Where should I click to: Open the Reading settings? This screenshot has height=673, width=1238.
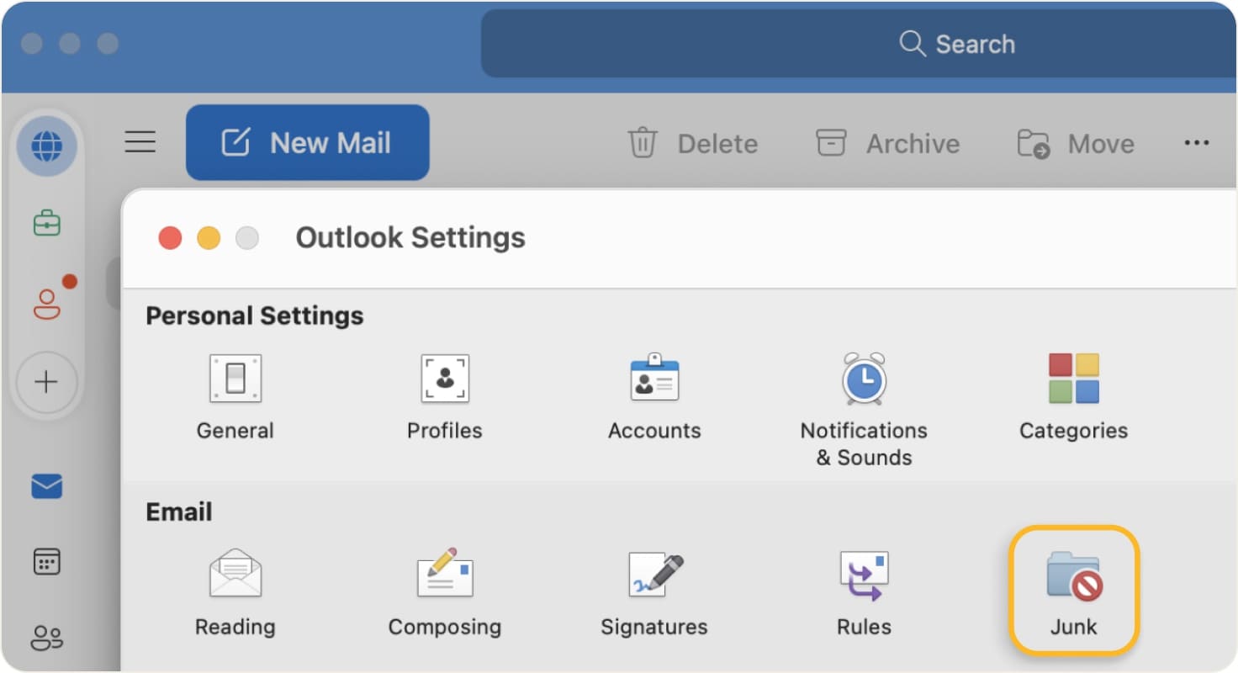click(235, 589)
